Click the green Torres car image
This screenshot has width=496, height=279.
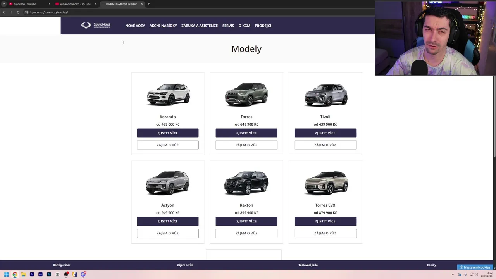click(x=246, y=94)
